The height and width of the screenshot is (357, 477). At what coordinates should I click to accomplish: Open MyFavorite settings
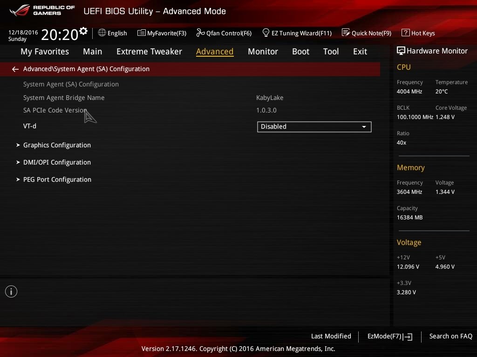click(x=162, y=33)
